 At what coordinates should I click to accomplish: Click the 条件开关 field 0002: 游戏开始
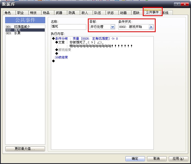pyautogui.click(x=136, y=27)
